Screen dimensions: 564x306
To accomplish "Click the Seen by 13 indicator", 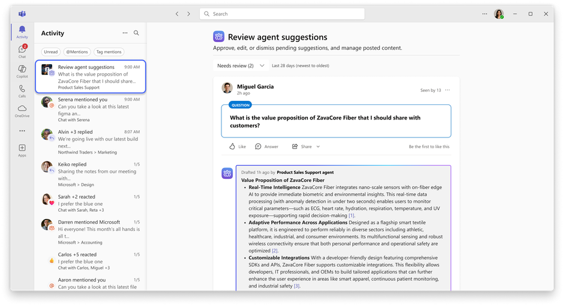I will point(431,90).
